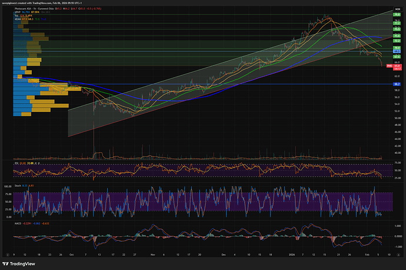This screenshot has width=406, height=270.
Task: Select the blue 55.7 price label
Action: 397,84
